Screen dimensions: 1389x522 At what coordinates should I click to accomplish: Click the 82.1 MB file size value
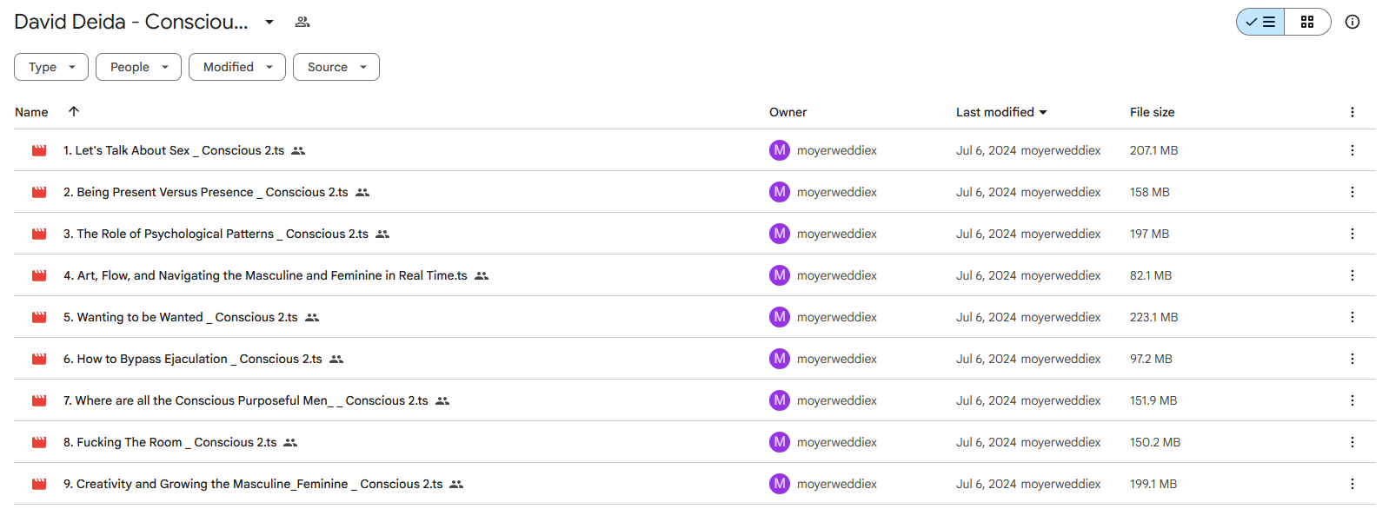click(x=1151, y=275)
